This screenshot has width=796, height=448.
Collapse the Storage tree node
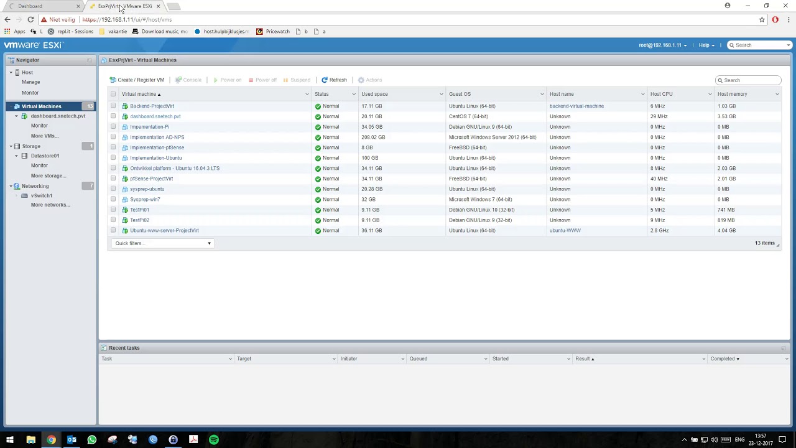tap(11, 146)
